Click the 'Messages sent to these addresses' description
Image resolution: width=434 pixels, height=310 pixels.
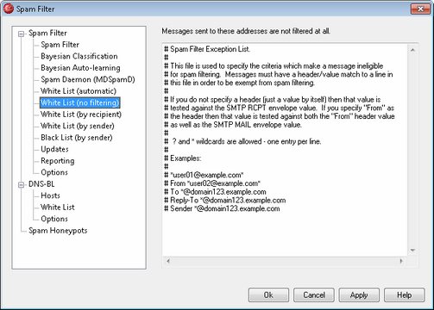(x=246, y=31)
